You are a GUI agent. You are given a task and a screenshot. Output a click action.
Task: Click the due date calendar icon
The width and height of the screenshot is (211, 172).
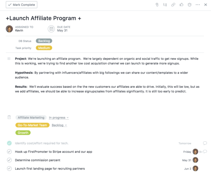click(51, 29)
